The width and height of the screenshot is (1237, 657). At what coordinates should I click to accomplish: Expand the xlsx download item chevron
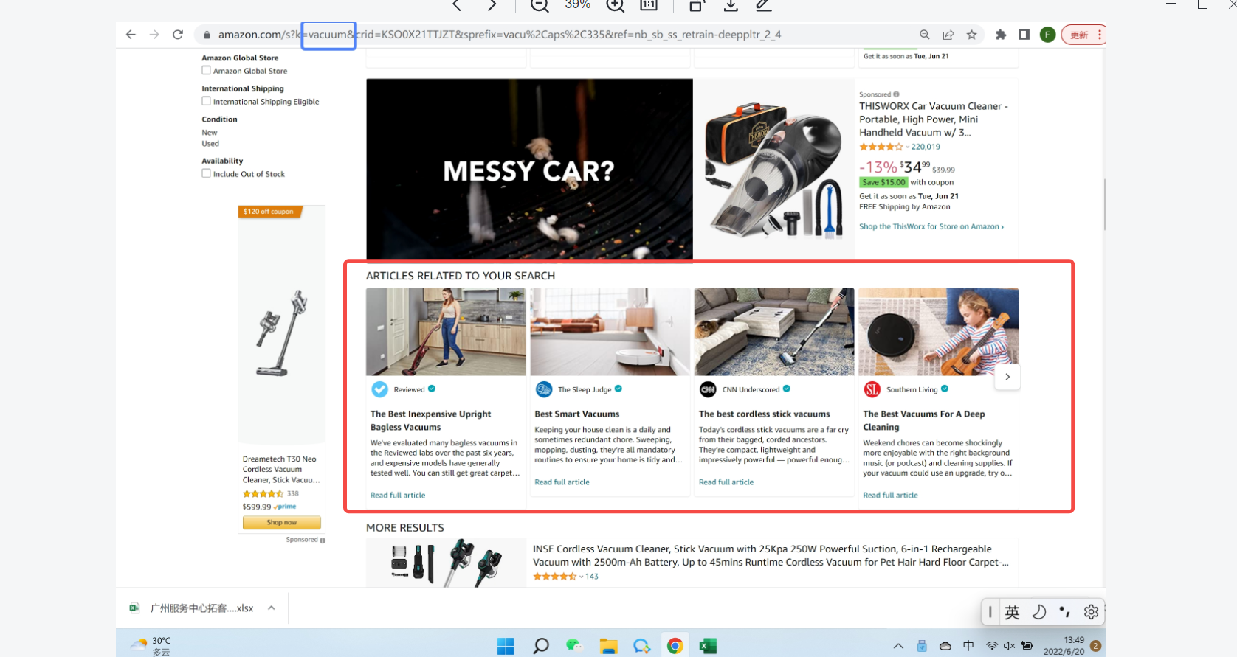(272, 608)
